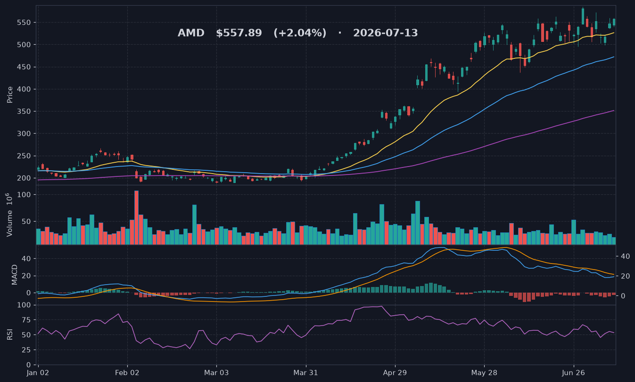Image resolution: width=635 pixels, height=382 pixels.
Task: Click the Apr 29 date label
Action: point(395,373)
